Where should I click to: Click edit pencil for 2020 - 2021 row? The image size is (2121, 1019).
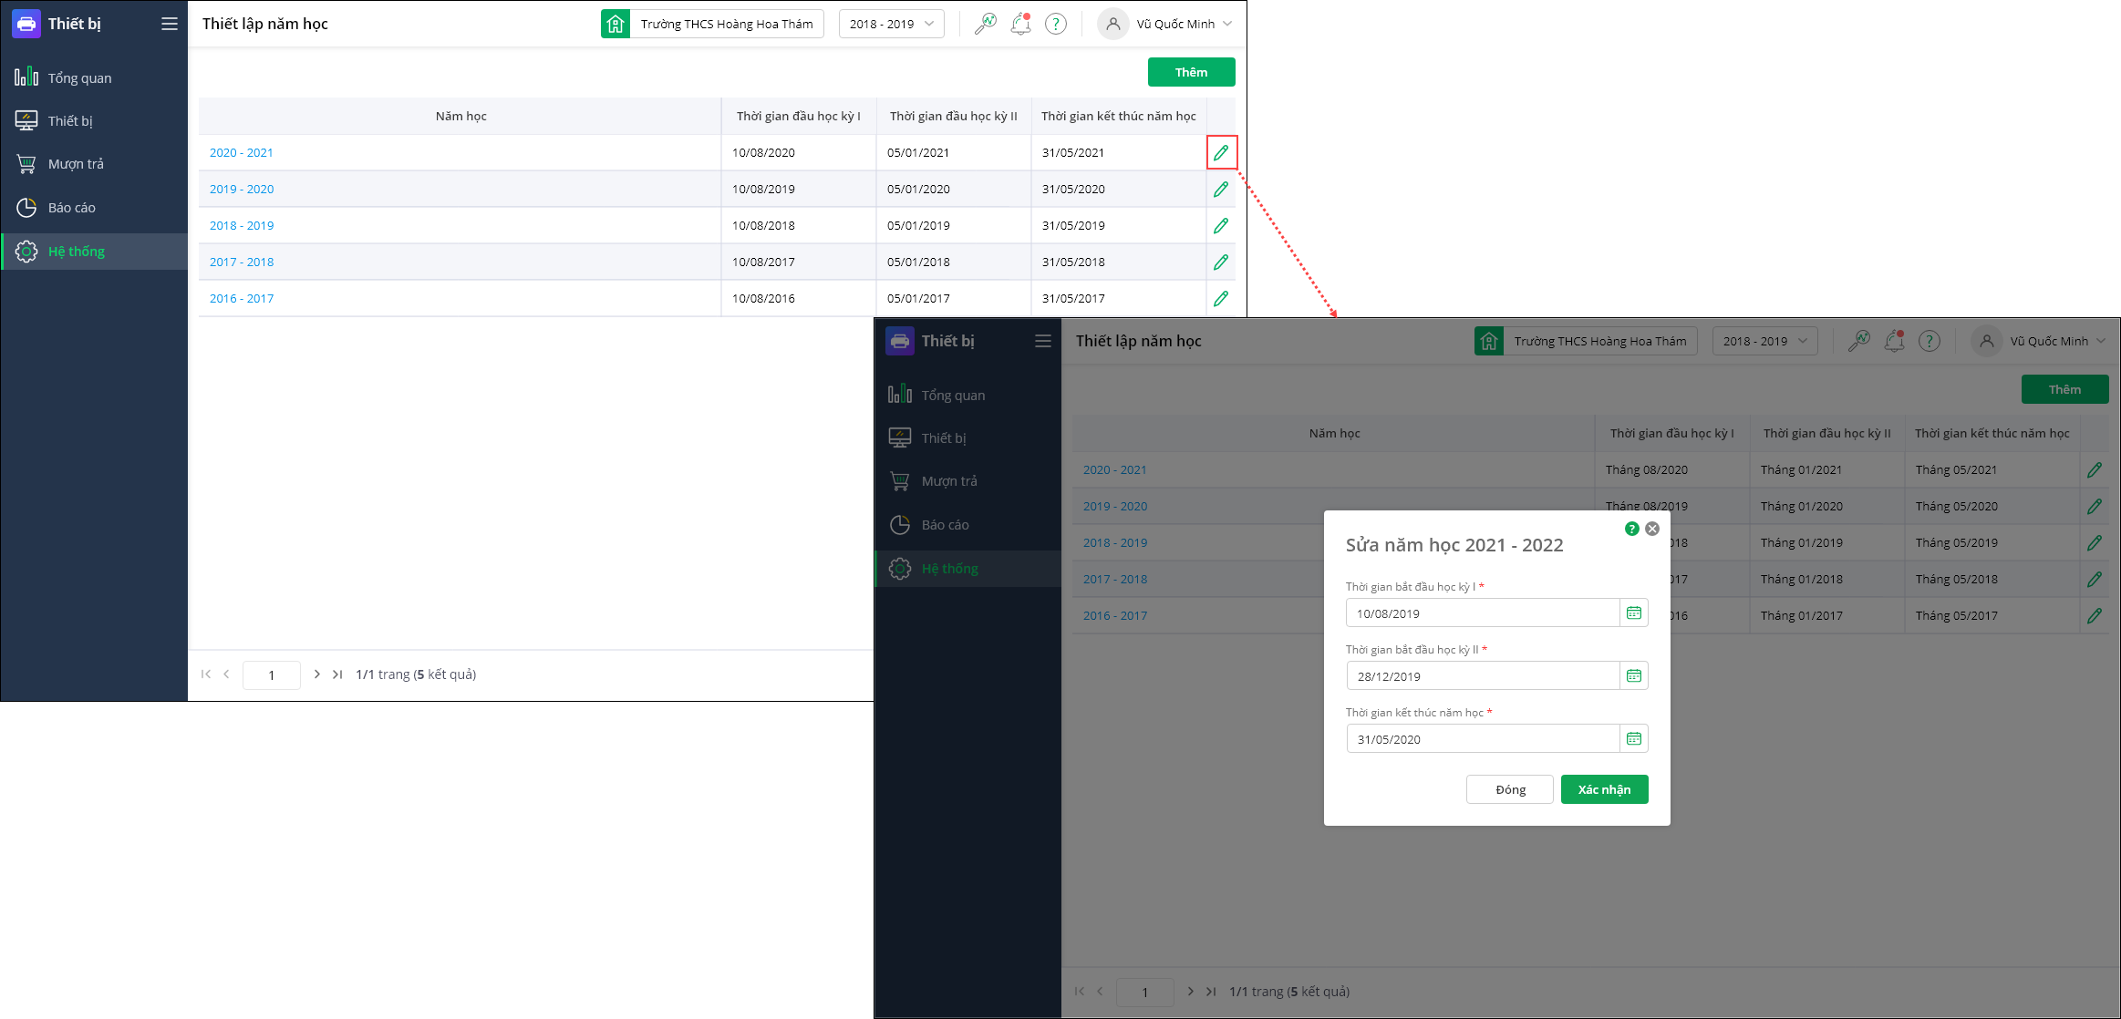[1221, 152]
